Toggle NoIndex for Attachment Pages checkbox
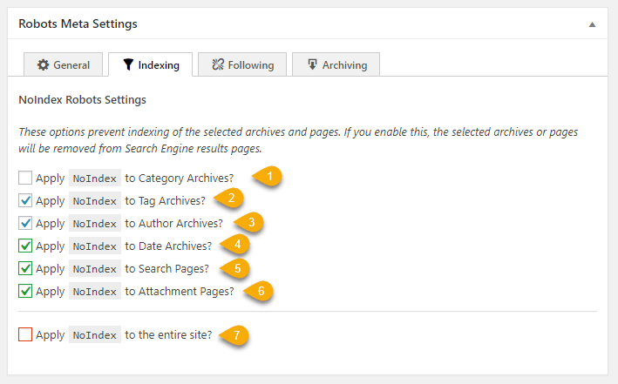The width and height of the screenshot is (618, 384). tap(25, 291)
